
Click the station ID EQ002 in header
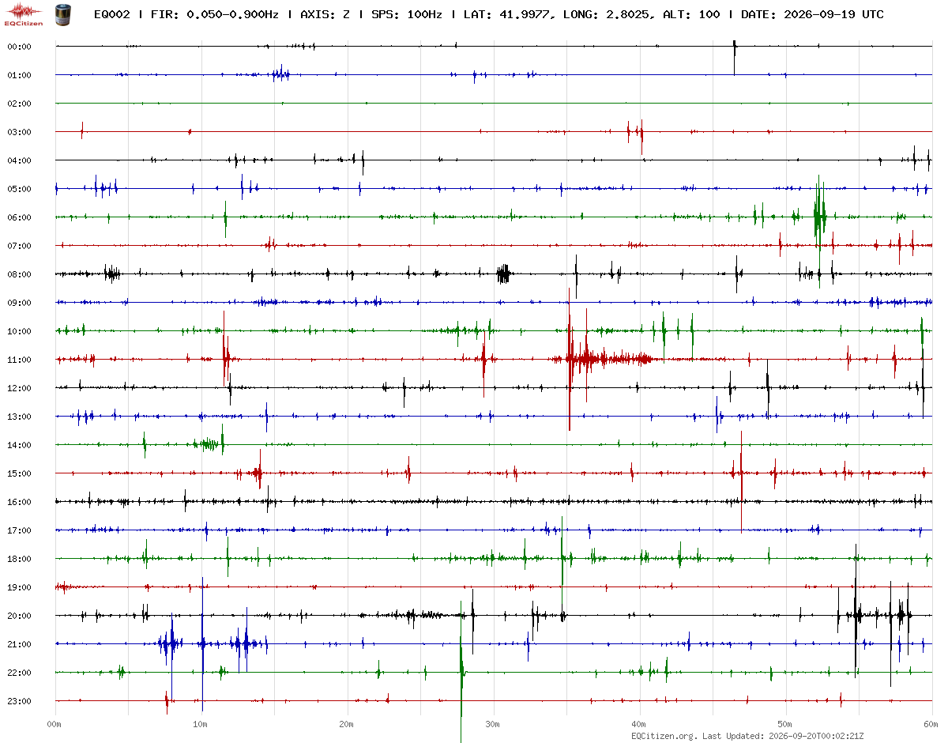(111, 14)
